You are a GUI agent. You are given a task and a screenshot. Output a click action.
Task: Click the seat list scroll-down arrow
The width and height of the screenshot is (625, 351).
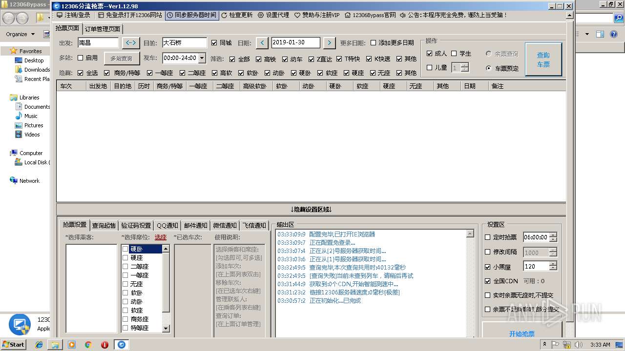[166, 329]
